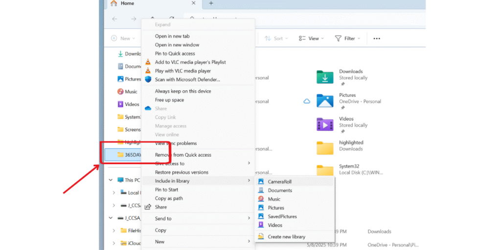Viewport: 501px width, 250px height.
Task: Click the This PC monitor icon
Action: click(120, 180)
